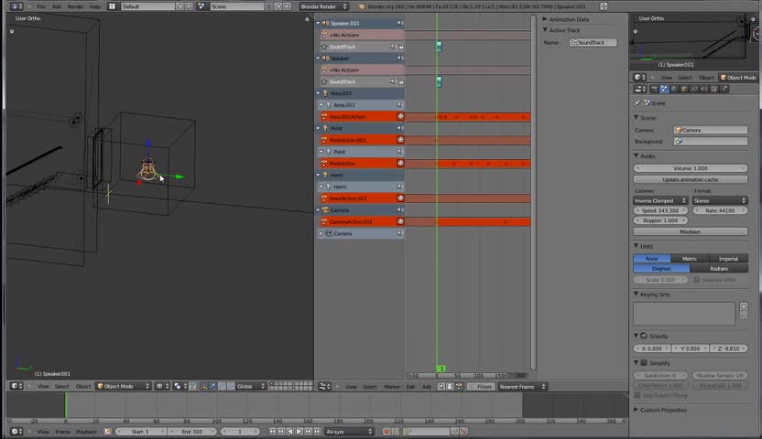Mute the Speaker.001 channel
Screen dimensions: 762x439
tap(399, 23)
